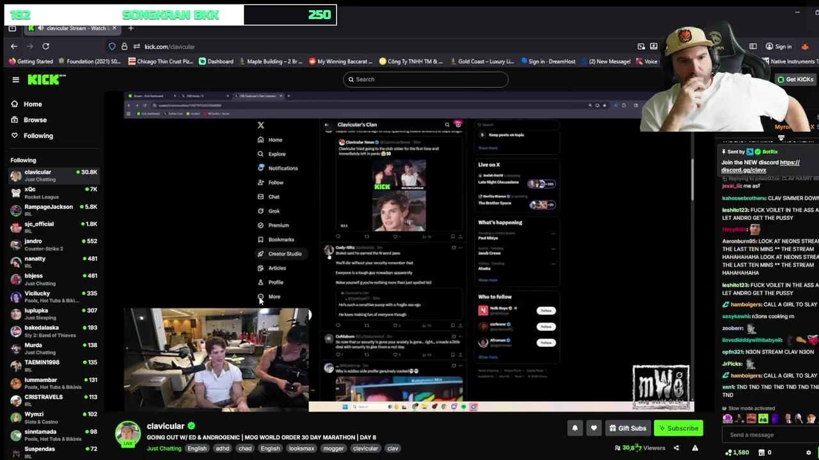Click the KICK logo
Viewport: 819px width, 460px height.
[47, 79]
